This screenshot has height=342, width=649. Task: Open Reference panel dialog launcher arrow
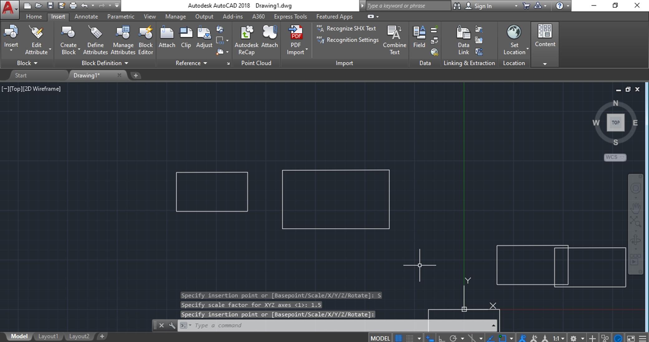coord(228,63)
